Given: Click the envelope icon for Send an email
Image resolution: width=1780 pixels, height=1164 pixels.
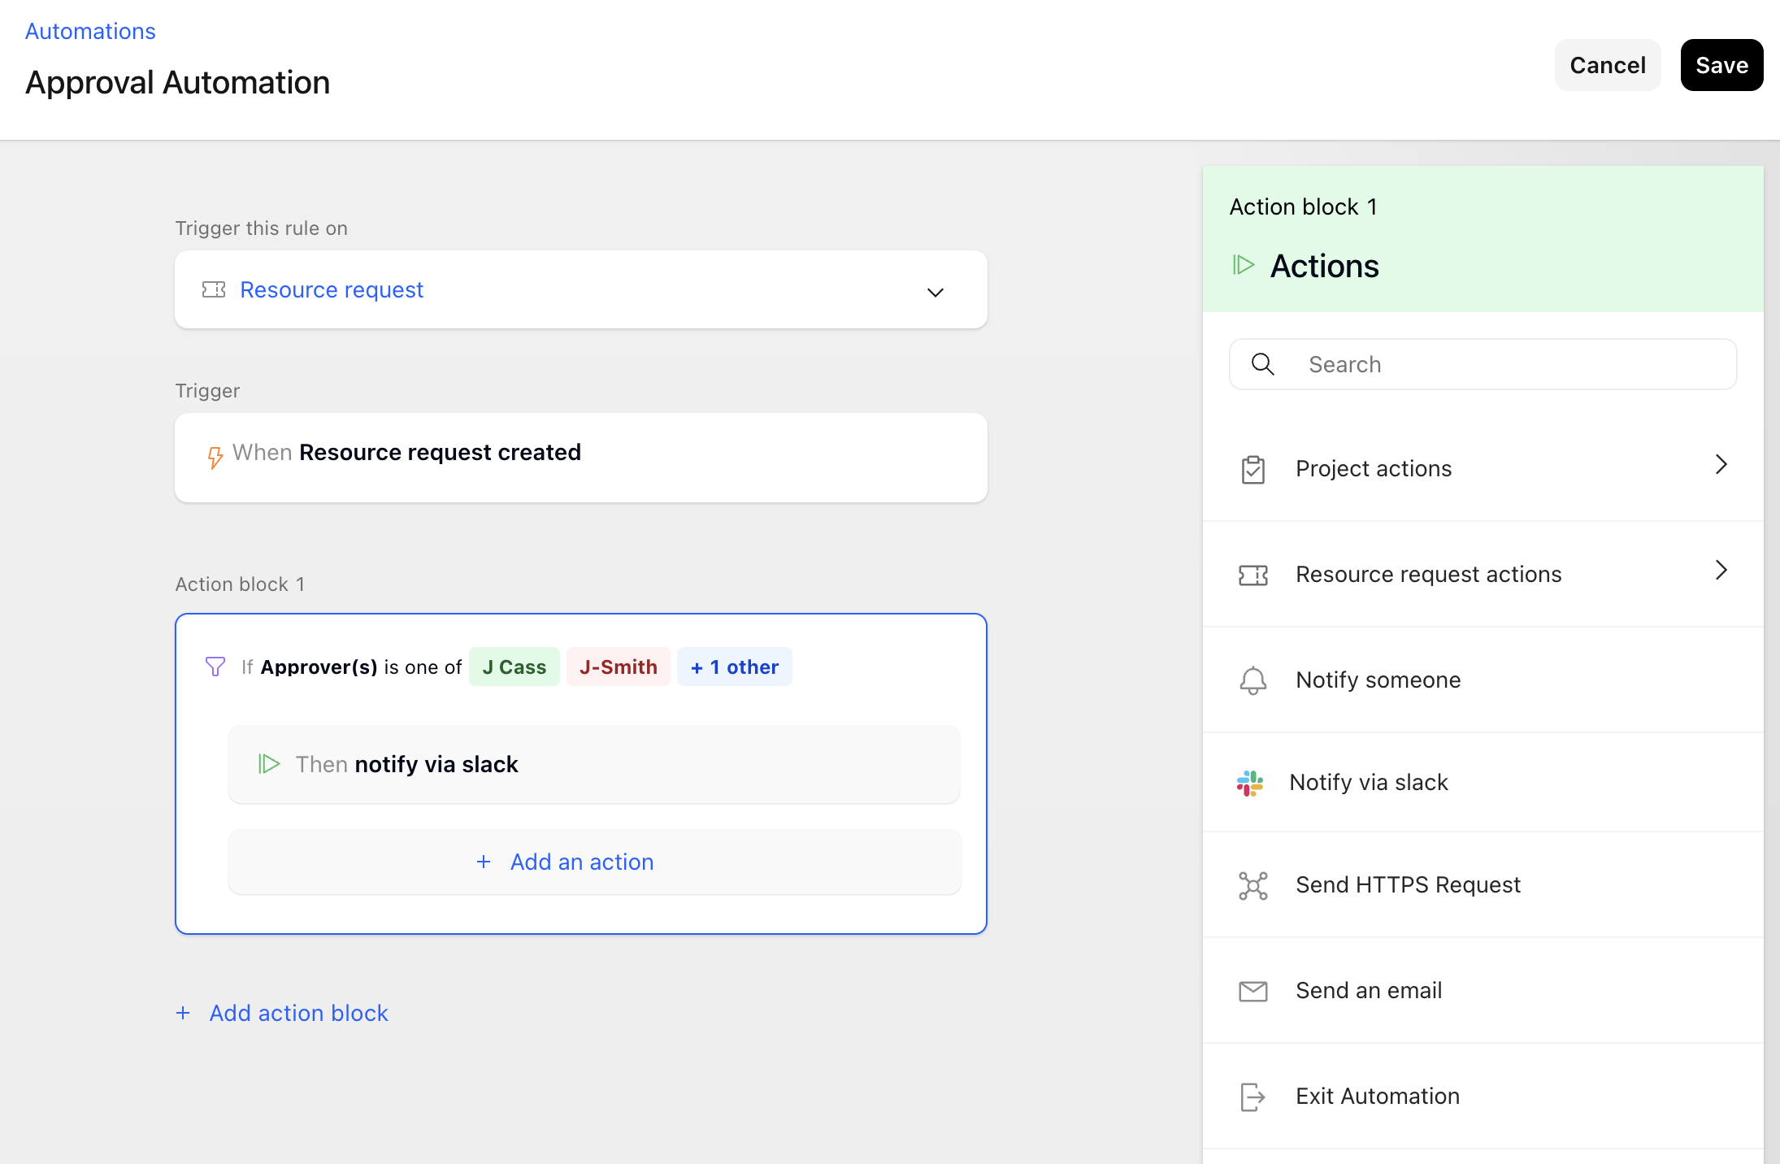Looking at the screenshot, I should 1253,991.
